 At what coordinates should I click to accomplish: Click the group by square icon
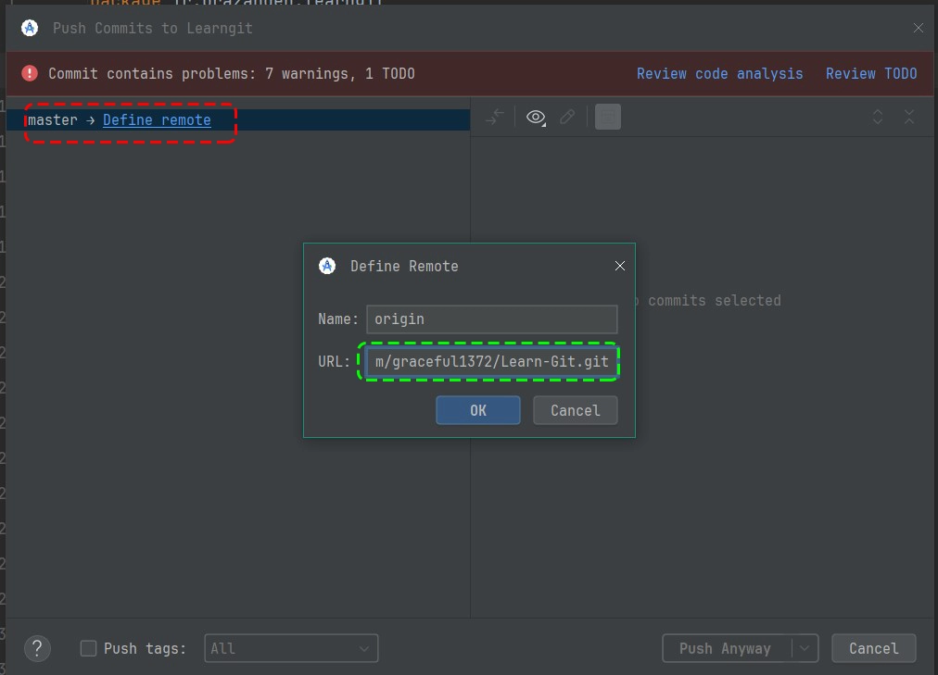tap(608, 117)
